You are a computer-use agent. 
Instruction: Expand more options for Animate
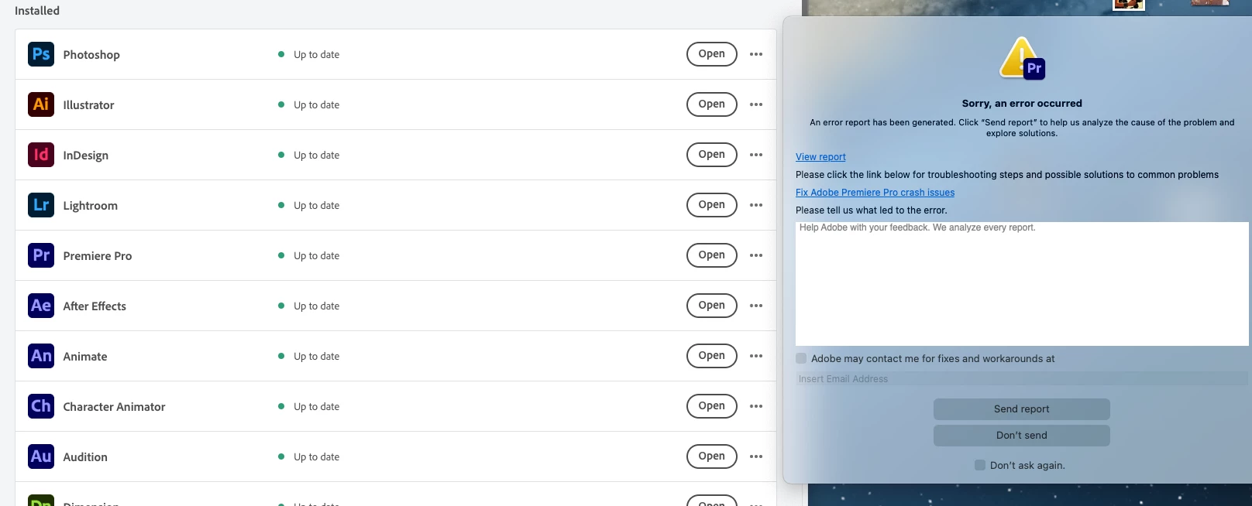click(x=756, y=356)
